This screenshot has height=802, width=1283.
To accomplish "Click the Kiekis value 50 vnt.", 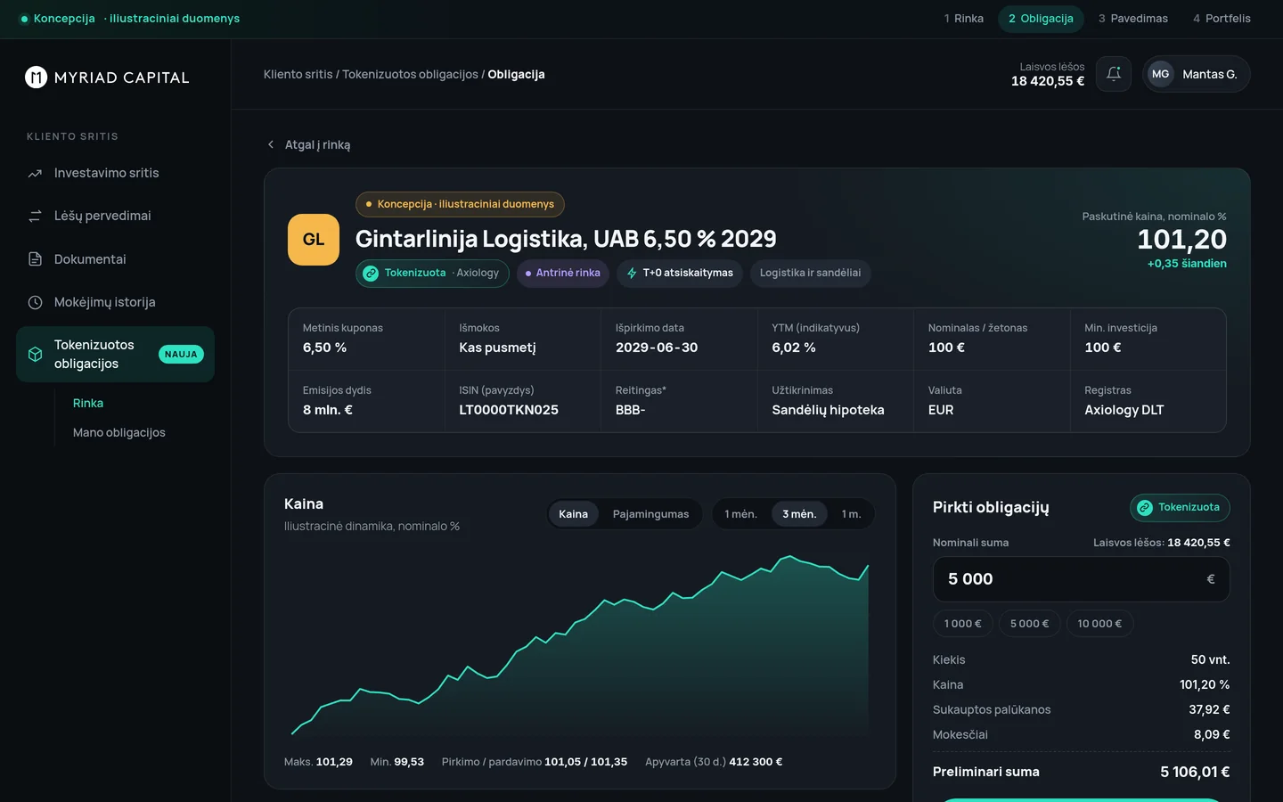I will tap(1210, 660).
